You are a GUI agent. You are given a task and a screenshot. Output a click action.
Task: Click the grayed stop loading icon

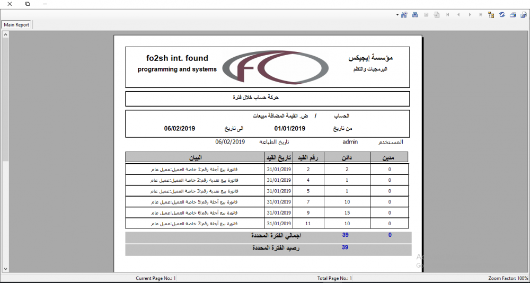point(426,15)
